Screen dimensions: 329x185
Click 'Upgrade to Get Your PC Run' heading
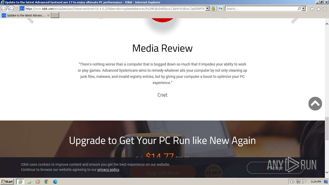(x=162, y=140)
